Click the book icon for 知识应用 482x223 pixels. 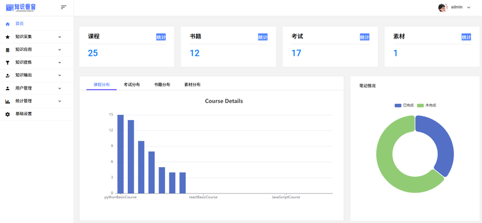click(x=8, y=50)
